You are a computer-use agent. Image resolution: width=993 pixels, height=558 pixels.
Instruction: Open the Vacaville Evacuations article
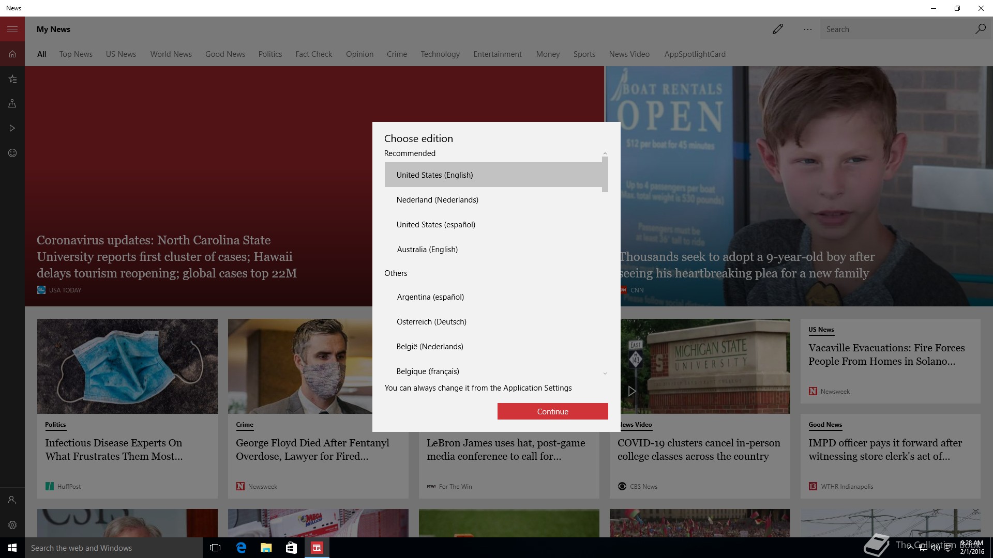tap(886, 354)
